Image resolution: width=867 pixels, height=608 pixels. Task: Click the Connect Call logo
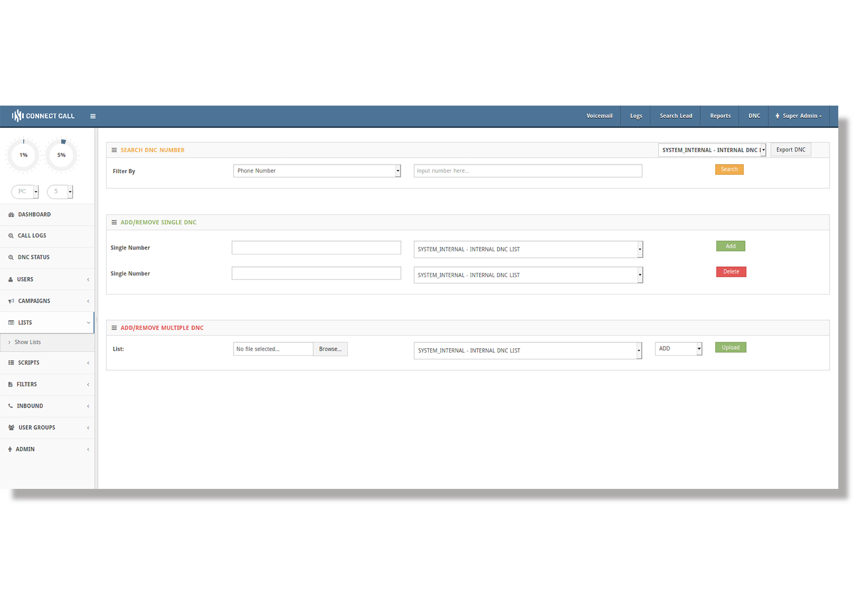[x=43, y=116]
